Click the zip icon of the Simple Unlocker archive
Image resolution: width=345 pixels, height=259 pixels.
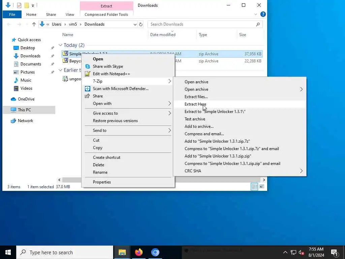pos(65,54)
